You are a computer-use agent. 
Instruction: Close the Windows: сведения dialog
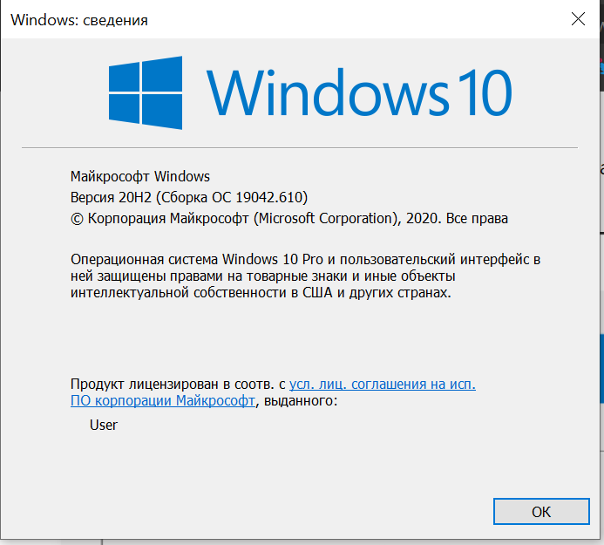[578, 19]
